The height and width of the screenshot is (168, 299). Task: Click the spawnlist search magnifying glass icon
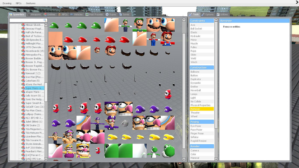tap(45, 20)
